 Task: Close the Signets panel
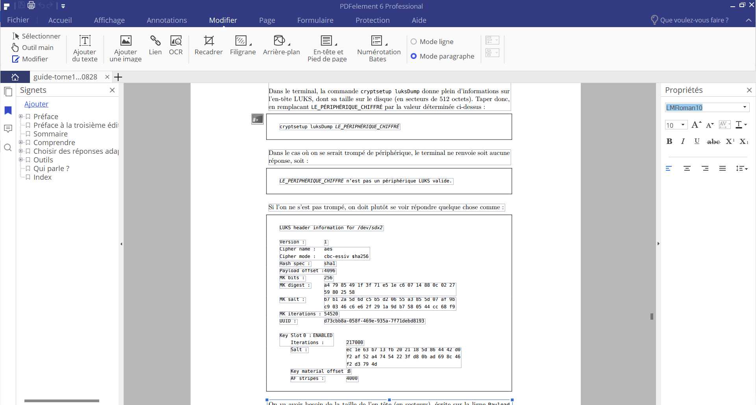tap(112, 90)
